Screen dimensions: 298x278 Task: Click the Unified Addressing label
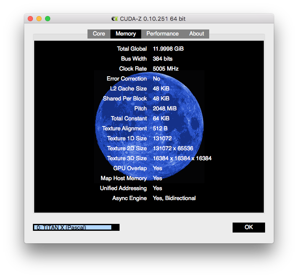[x=123, y=188]
